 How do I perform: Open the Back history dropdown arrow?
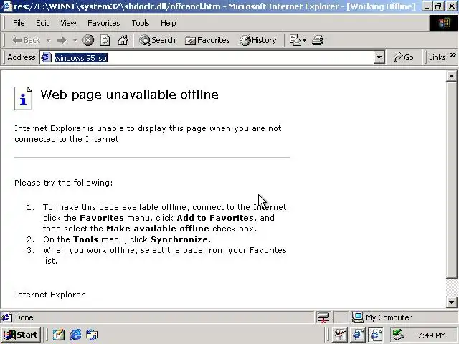[48, 40]
